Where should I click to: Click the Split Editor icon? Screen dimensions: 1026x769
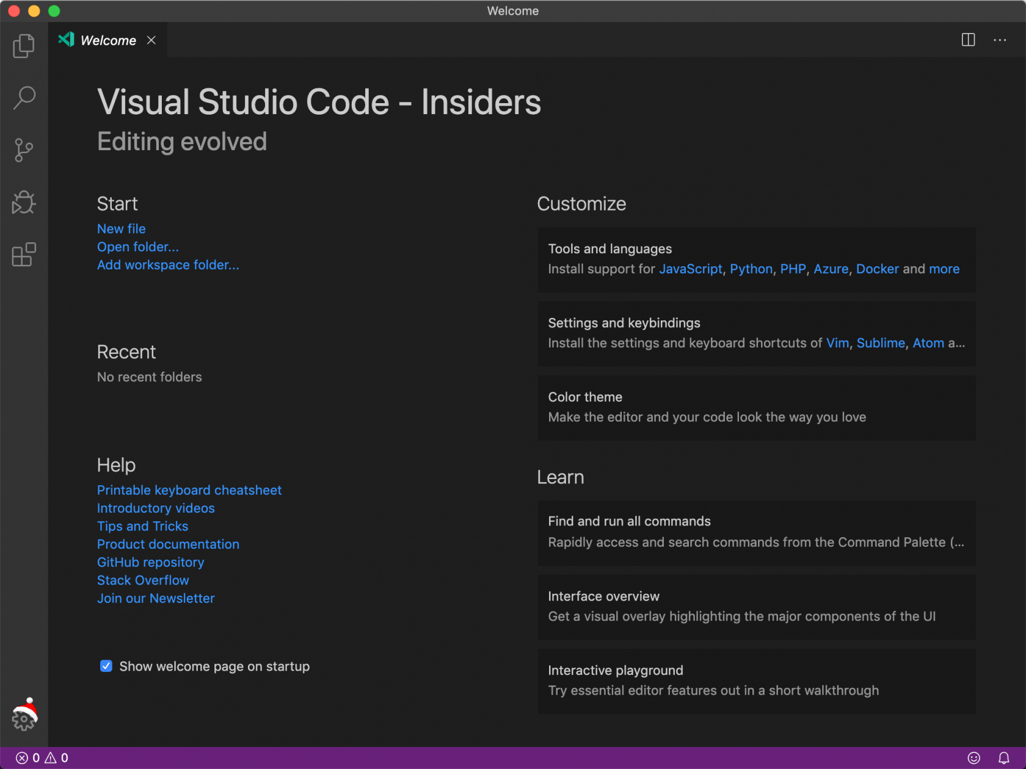(x=968, y=40)
